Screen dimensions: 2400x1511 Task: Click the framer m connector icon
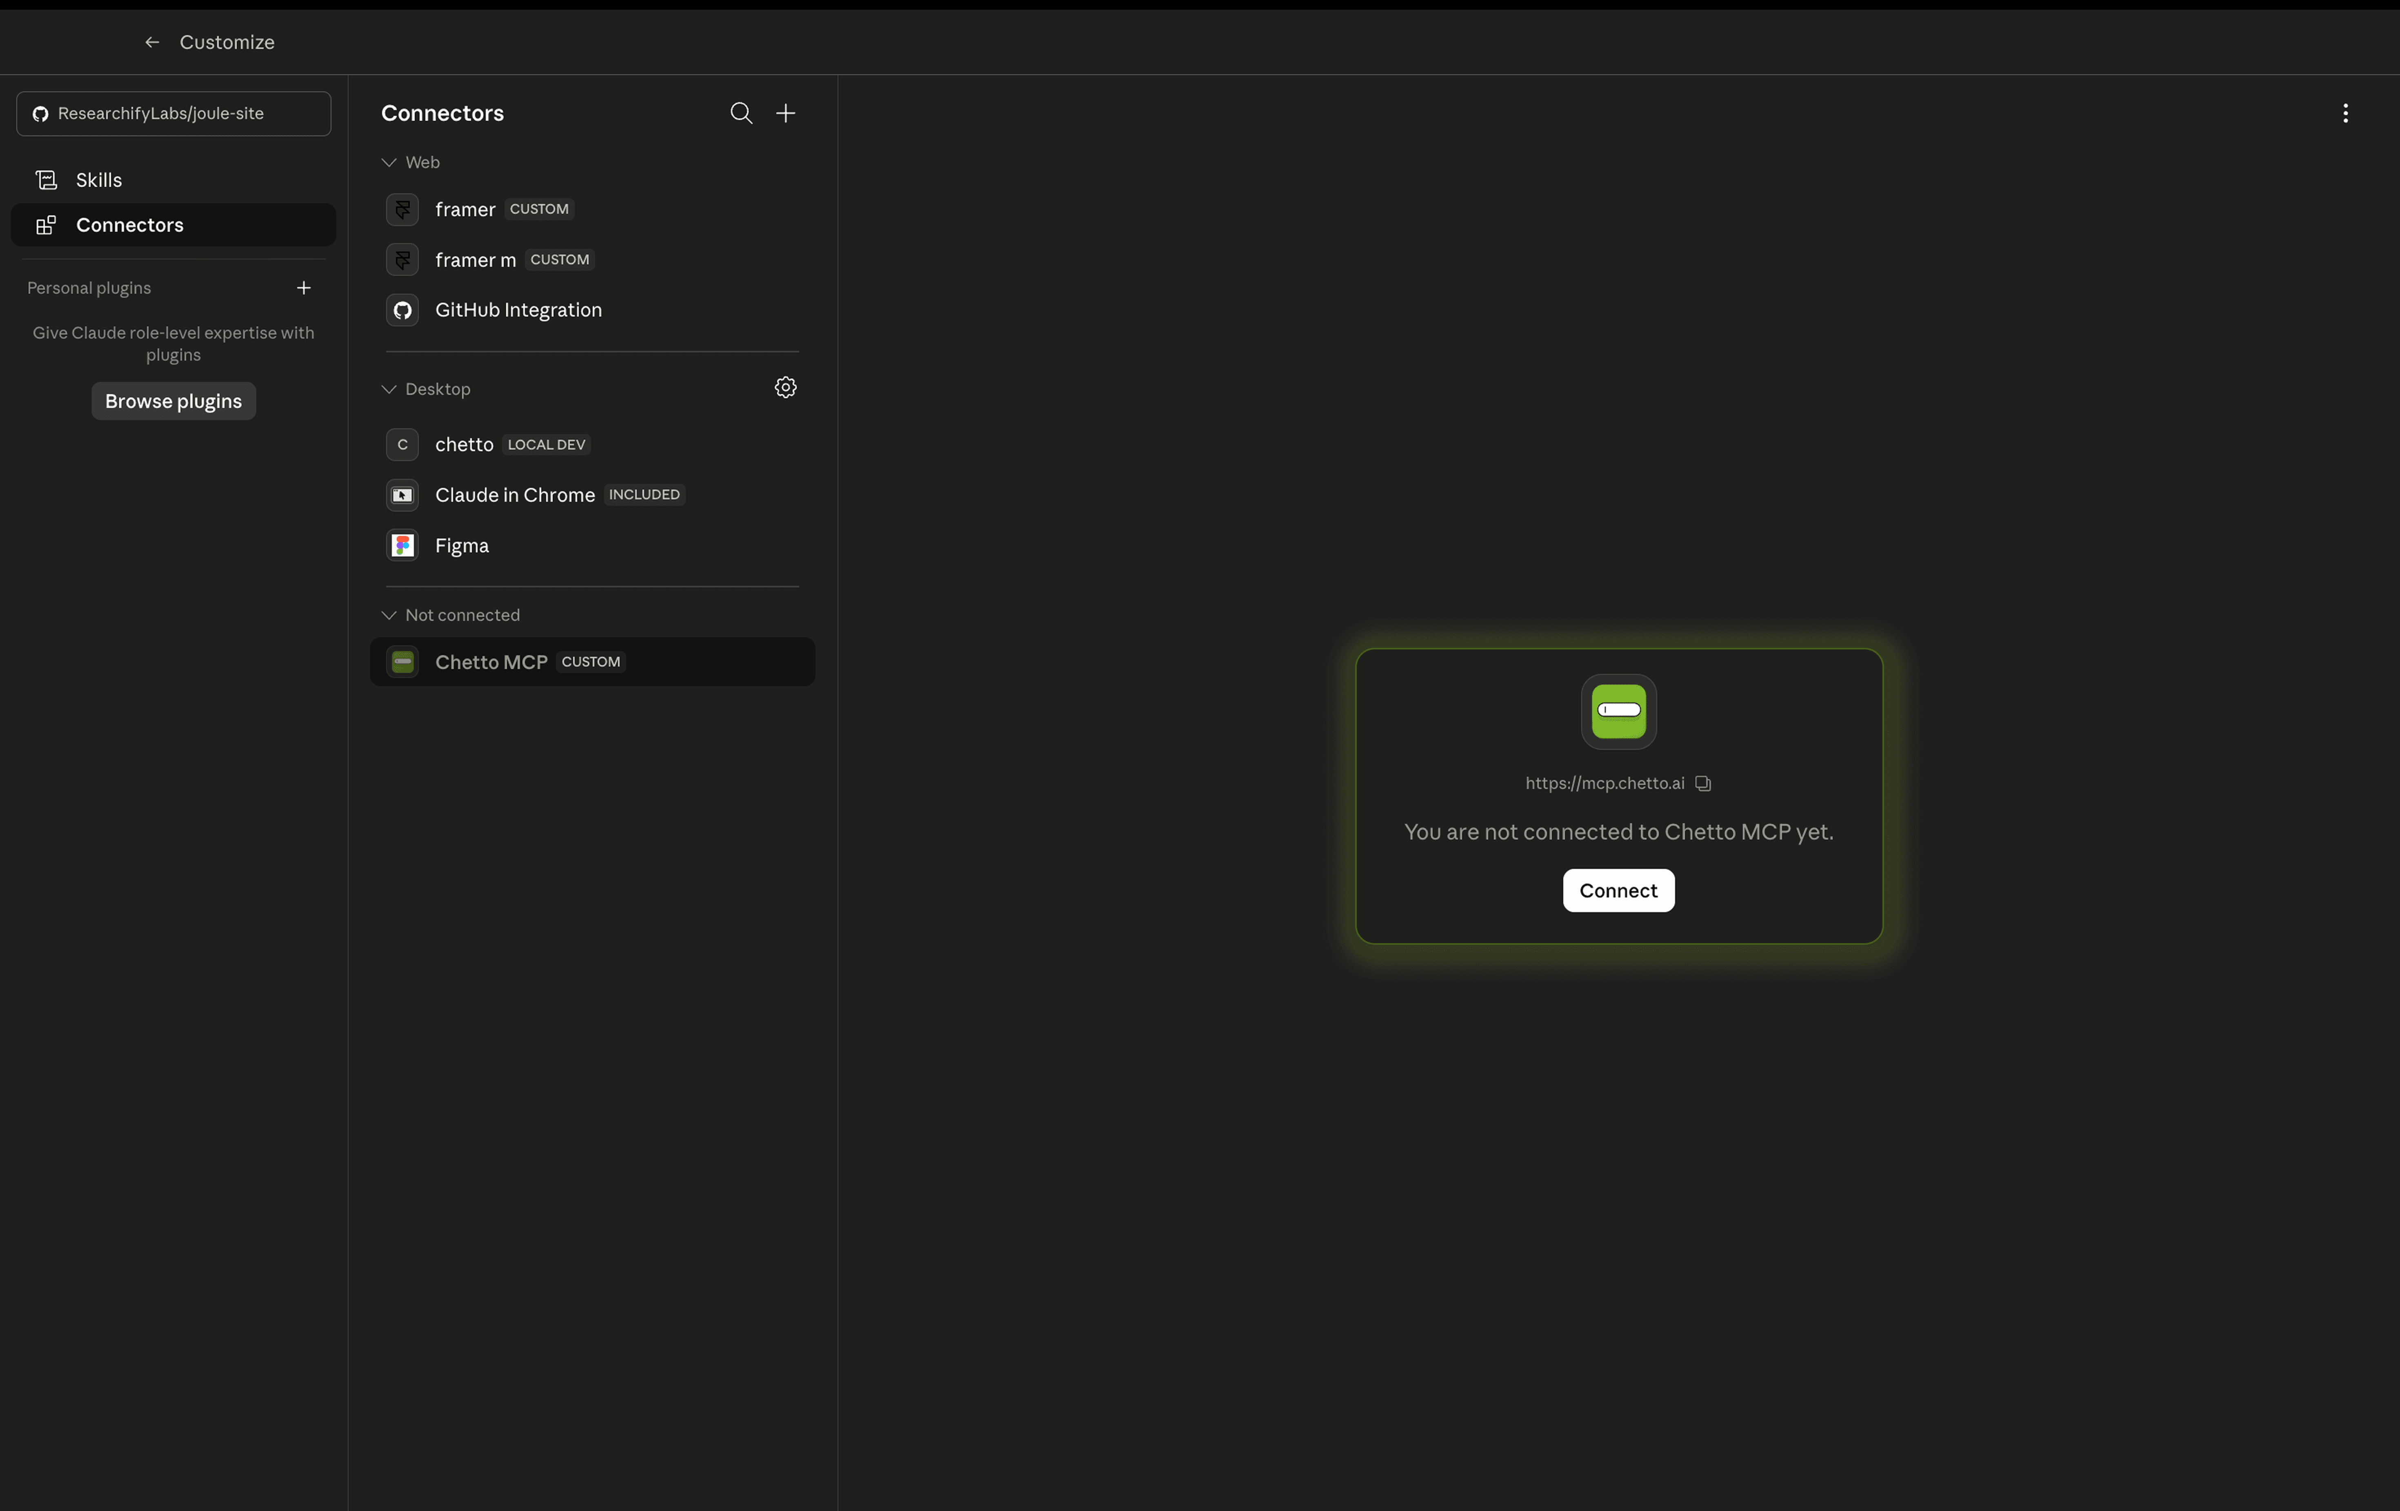pos(403,260)
